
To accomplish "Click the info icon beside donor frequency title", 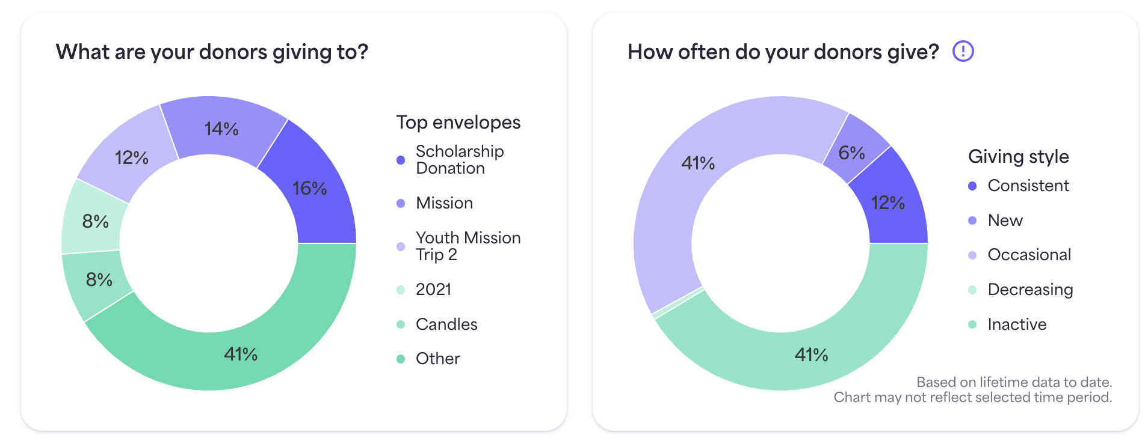I will (x=963, y=52).
